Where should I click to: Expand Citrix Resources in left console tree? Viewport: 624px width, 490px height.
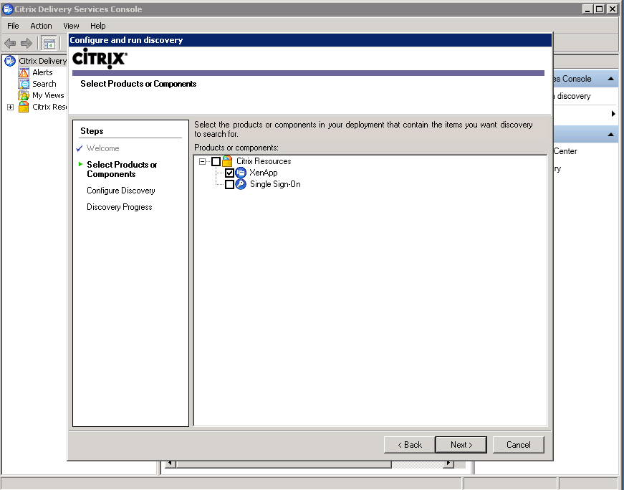[x=10, y=107]
